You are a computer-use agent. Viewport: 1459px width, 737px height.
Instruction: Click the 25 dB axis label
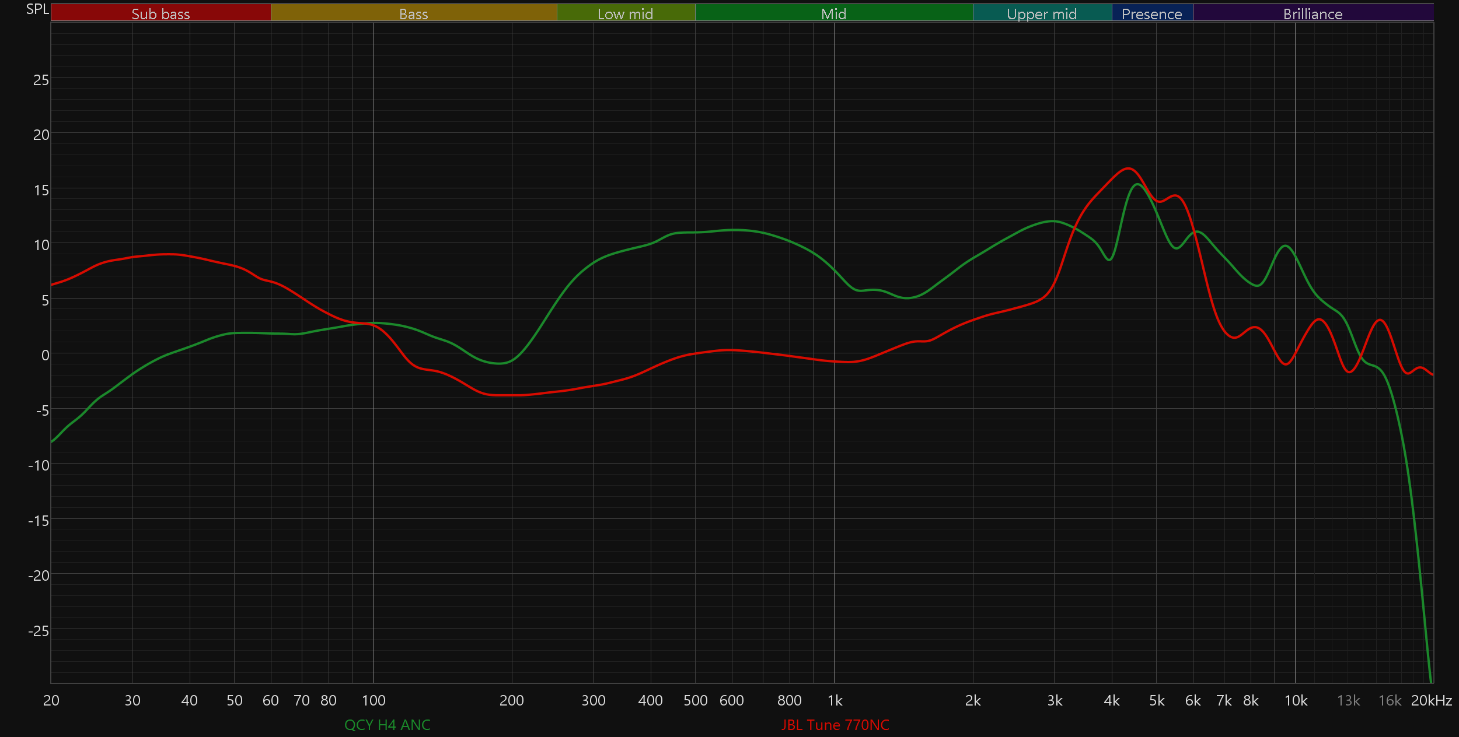click(41, 80)
